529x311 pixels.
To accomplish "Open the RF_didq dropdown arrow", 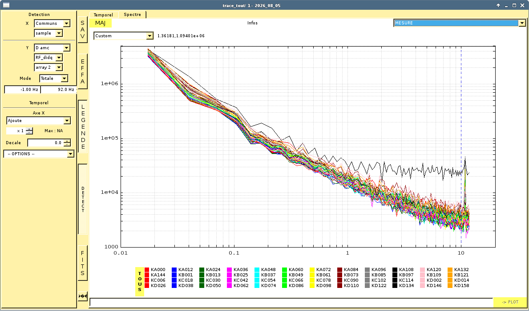I will tap(59, 58).
